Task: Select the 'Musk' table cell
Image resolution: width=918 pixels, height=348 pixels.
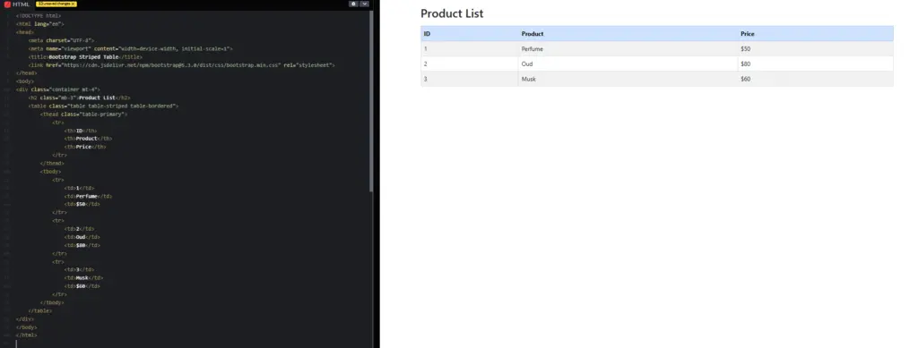Action: [628, 79]
